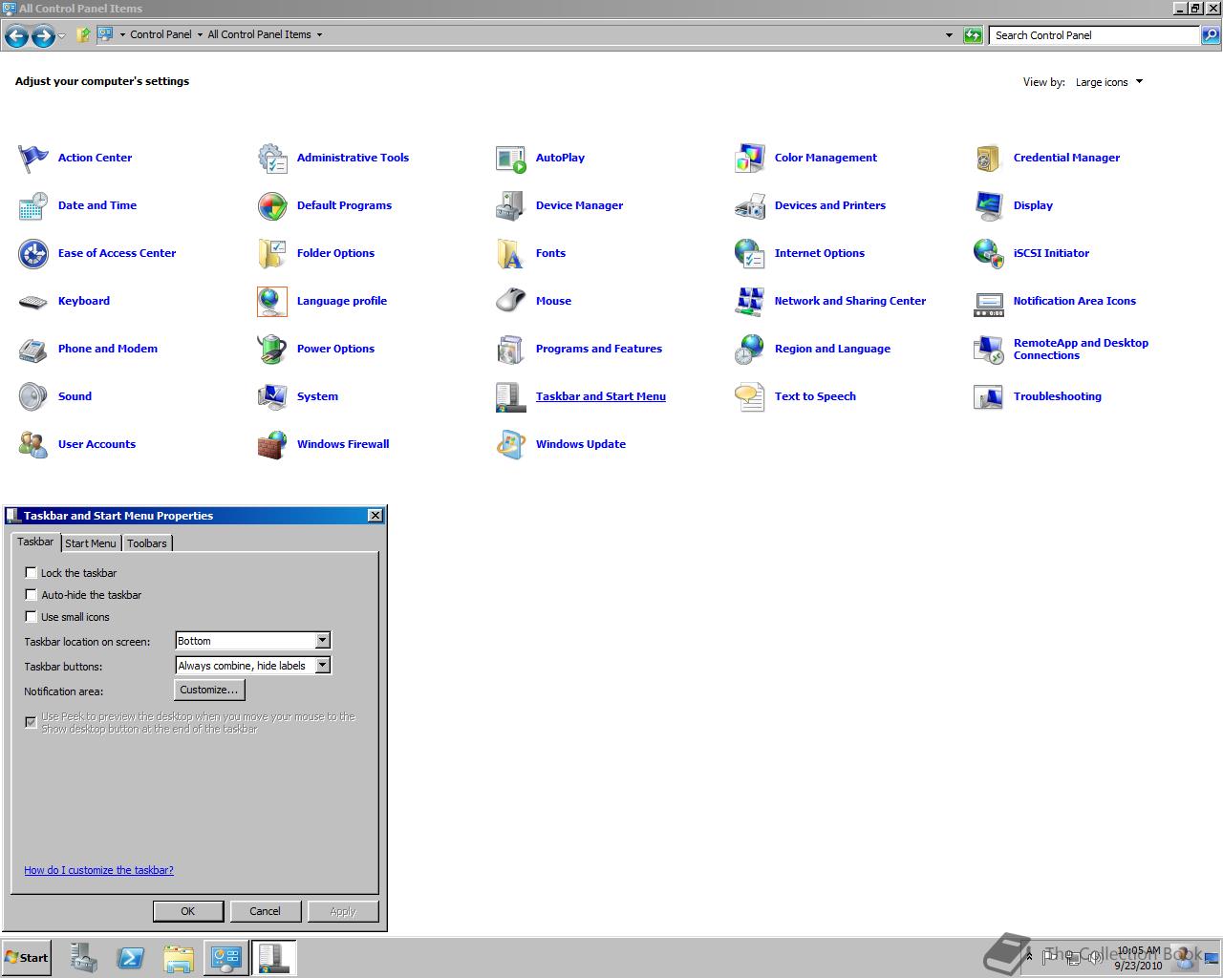The image size is (1223, 978).
Task: Open address bar history dropdown arrow
Action: tap(949, 35)
